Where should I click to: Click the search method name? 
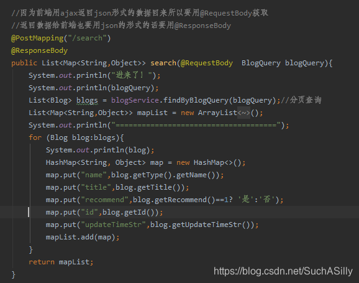coord(163,63)
